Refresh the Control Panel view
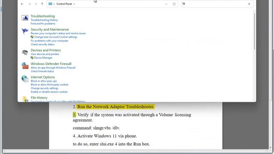 coord(174,4)
